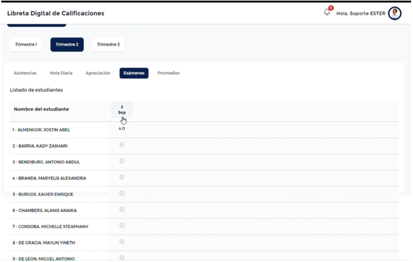Switch to Trimestre 3
This screenshot has width=413, height=262.
click(108, 45)
